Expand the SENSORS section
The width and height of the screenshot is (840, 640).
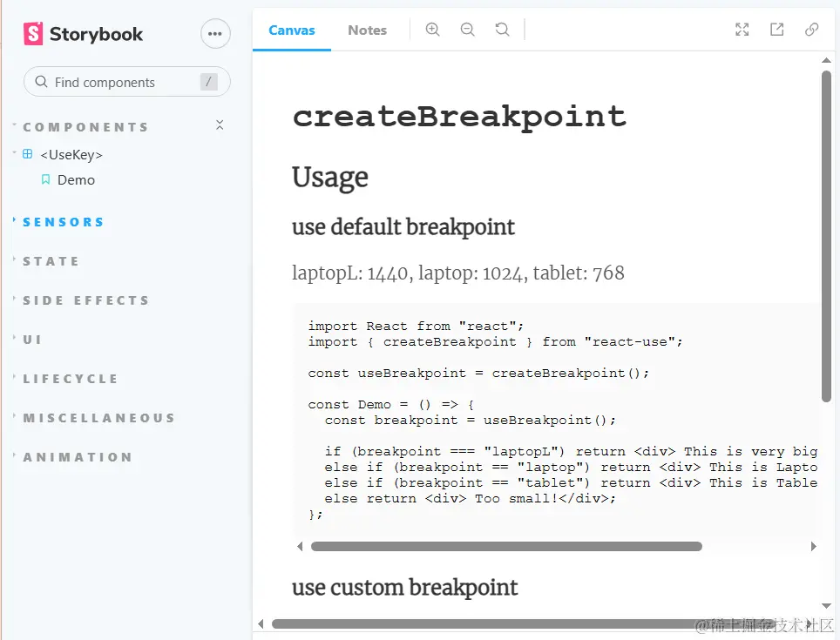click(64, 222)
